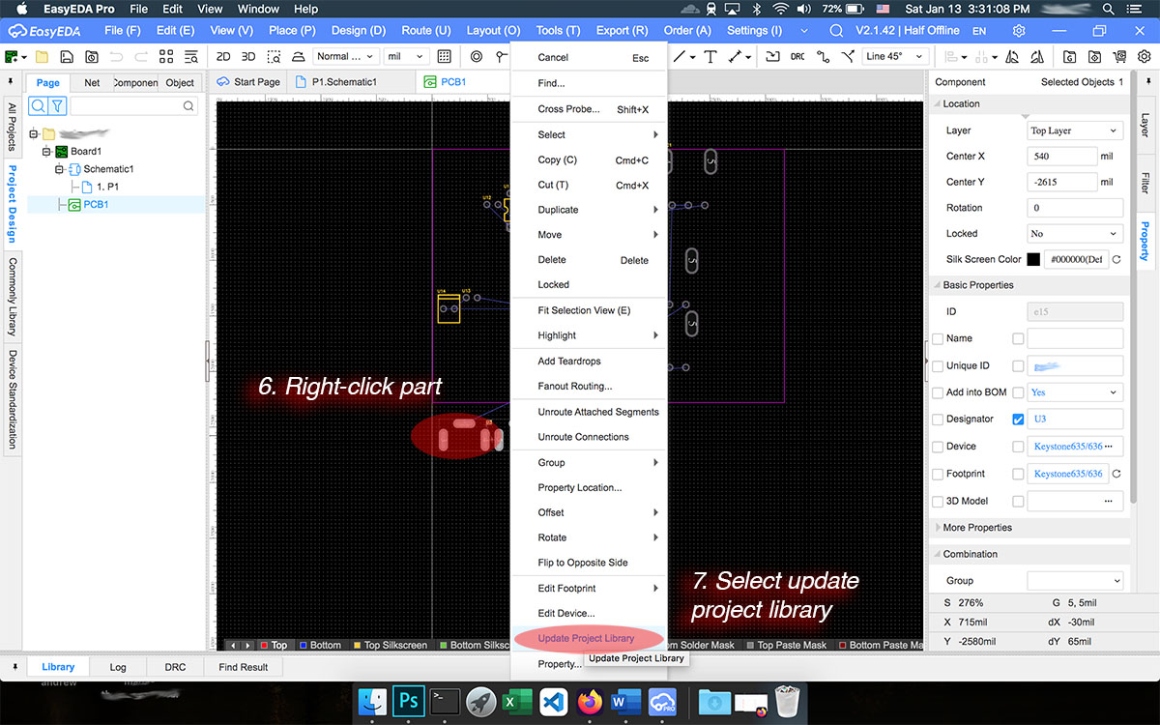1160x725 pixels.
Task: Click the four-squares toolbar icon
Action: pos(166,56)
